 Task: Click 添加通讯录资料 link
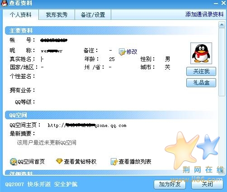[204, 14]
